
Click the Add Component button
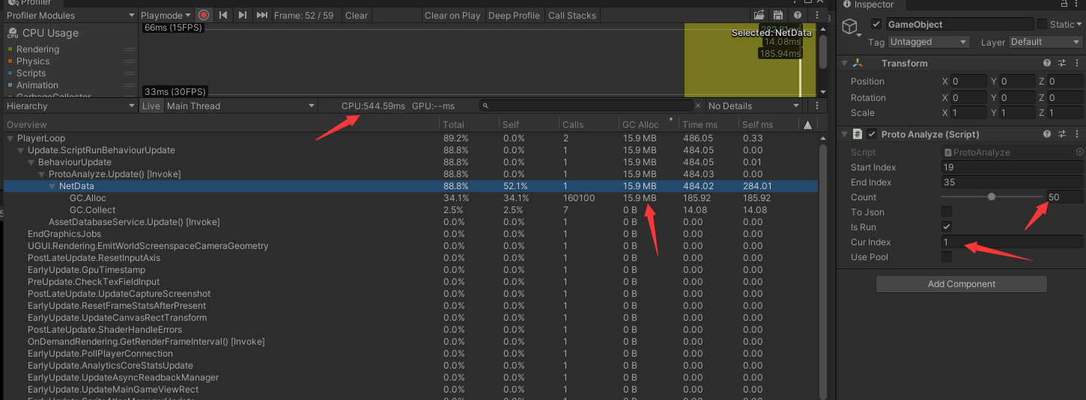click(961, 284)
